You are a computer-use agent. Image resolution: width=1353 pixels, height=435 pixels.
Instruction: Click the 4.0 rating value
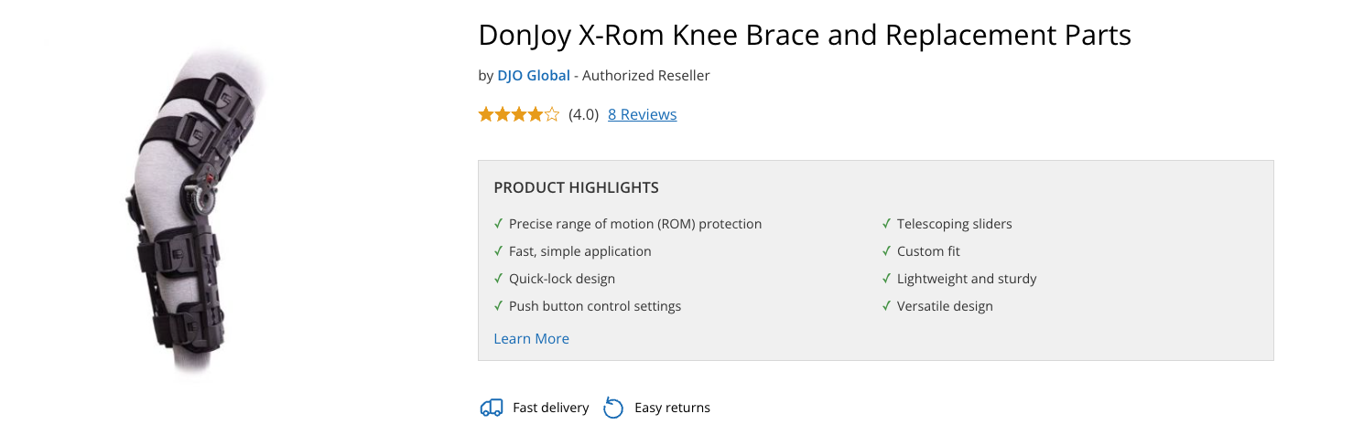[x=583, y=114]
